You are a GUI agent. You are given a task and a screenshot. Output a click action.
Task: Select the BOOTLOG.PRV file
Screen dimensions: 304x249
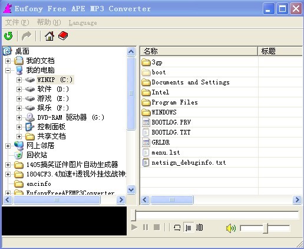click(x=171, y=122)
